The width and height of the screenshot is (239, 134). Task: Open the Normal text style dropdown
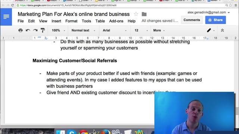click(83, 31)
